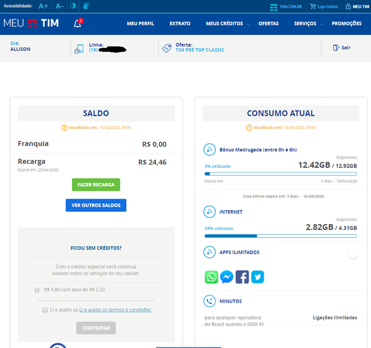Click the offer tag icon beside Oferta
Screen dimensions: 371x348
[167, 48]
